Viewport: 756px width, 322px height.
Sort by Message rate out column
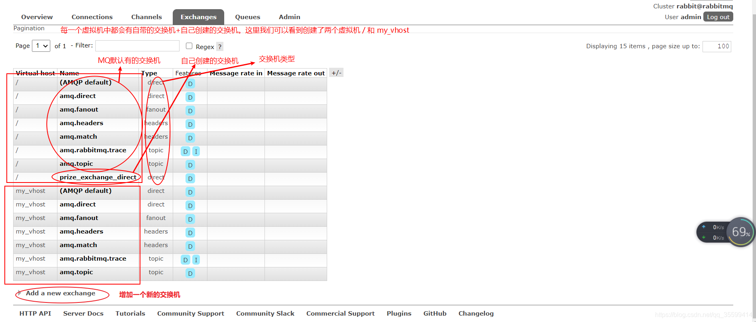296,73
